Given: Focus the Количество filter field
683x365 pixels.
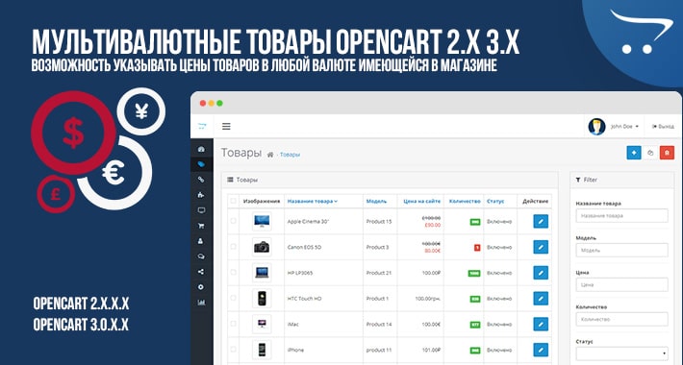Looking at the screenshot, I should pyautogui.click(x=621, y=319).
